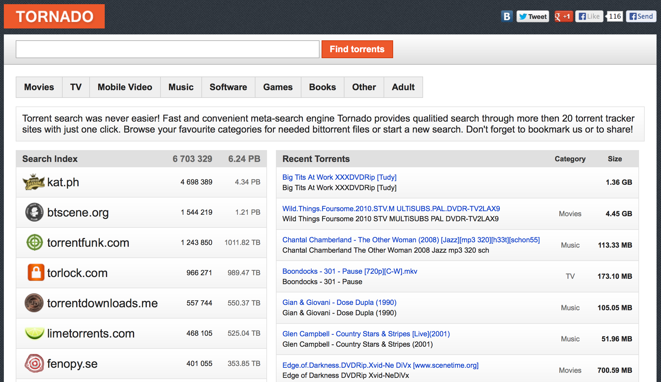Open Wild.Things.Foursome.2010 torrent link
The height and width of the screenshot is (382, 661).
click(x=391, y=208)
